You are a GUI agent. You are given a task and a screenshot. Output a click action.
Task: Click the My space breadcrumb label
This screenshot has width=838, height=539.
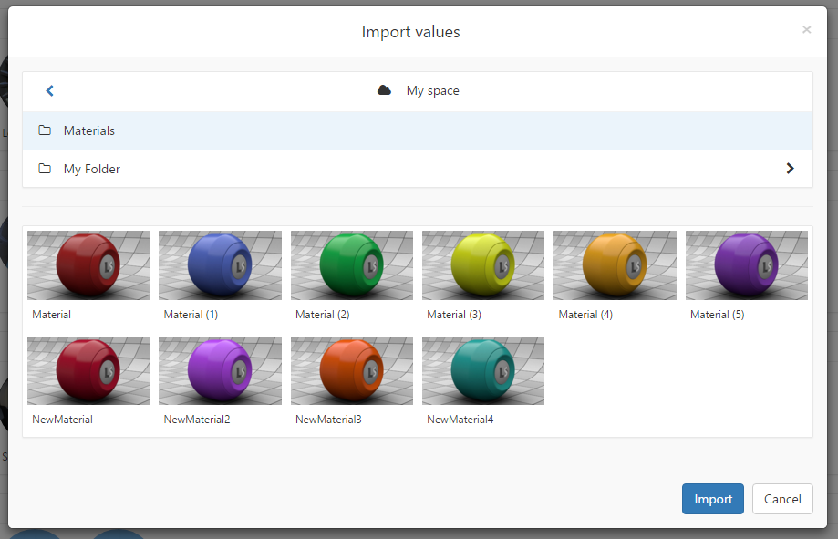(x=432, y=90)
